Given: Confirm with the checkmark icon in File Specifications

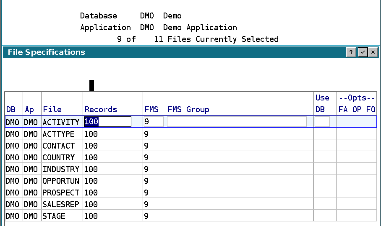Looking at the screenshot, I should 363,52.
